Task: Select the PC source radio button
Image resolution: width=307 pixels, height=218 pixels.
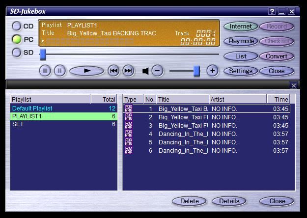Action: 17,39
